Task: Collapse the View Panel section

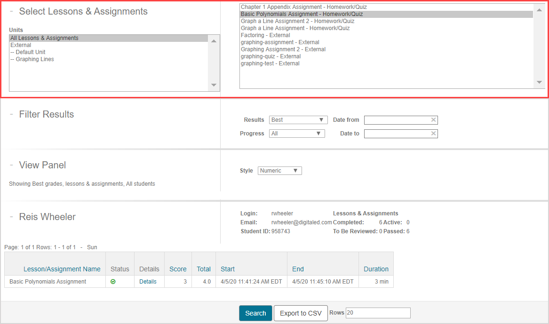Action: point(11,165)
